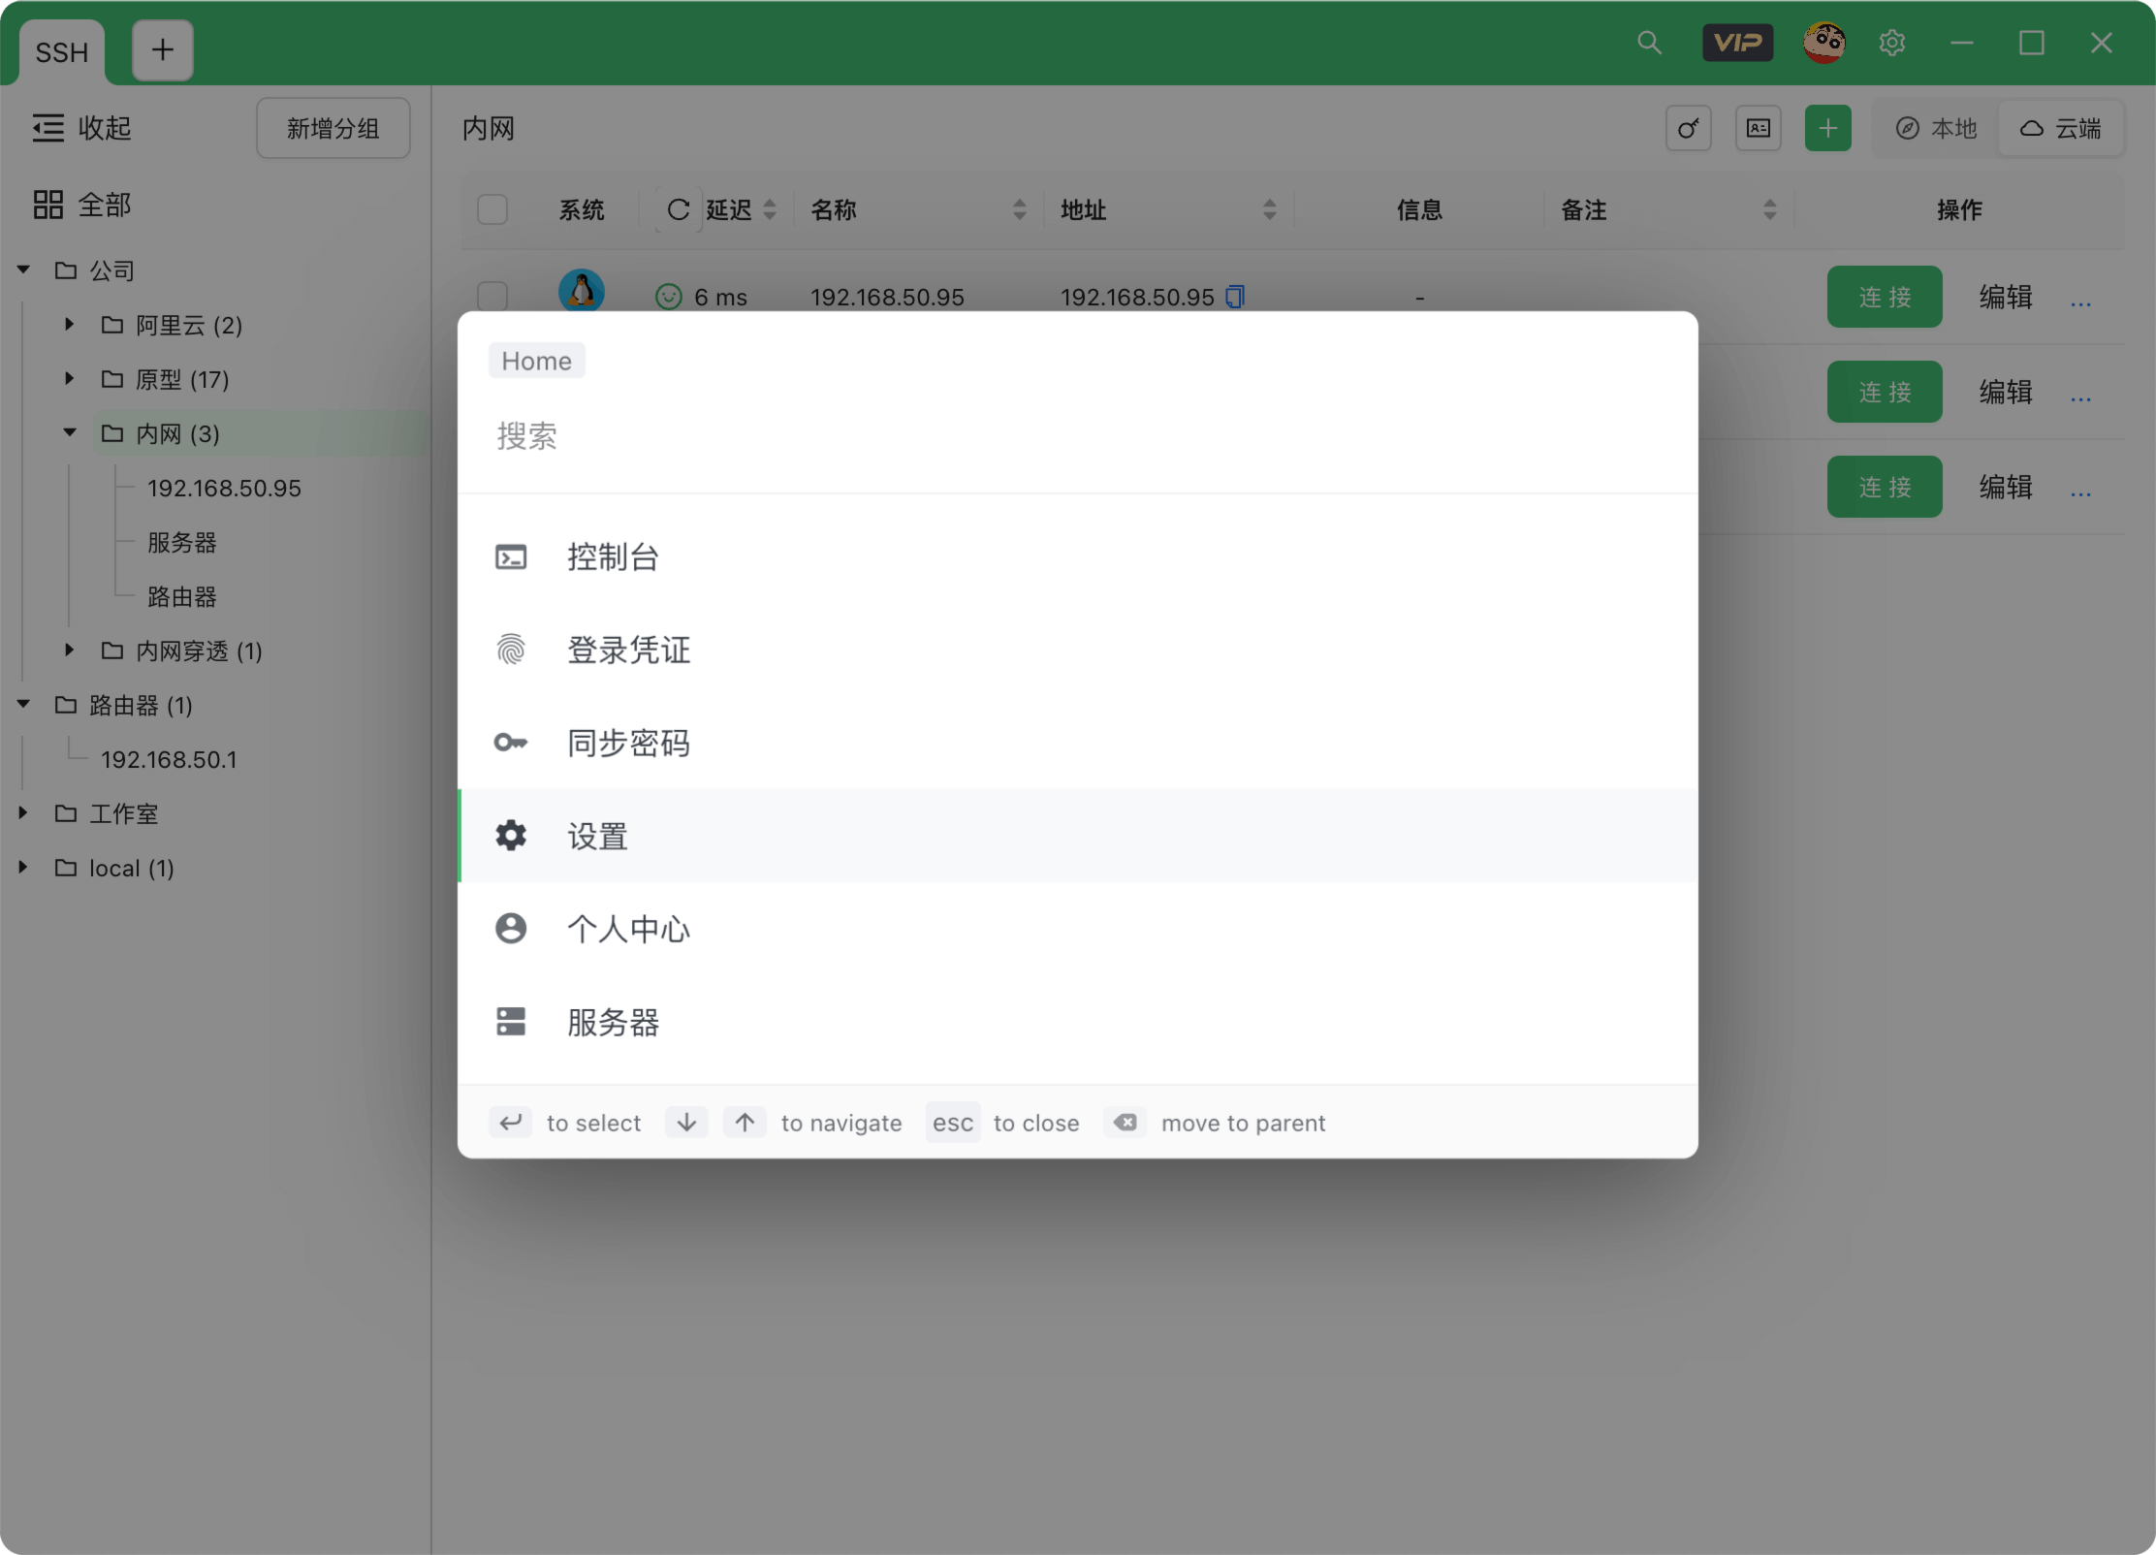Open search using the magnifier icon in title bar
This screenshot has height=1555, width=2156.
click(x=1650, y=43)
